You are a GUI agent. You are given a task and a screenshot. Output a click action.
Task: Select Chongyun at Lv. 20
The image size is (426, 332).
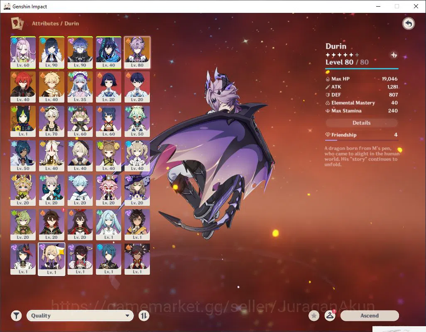pos(80,190)
